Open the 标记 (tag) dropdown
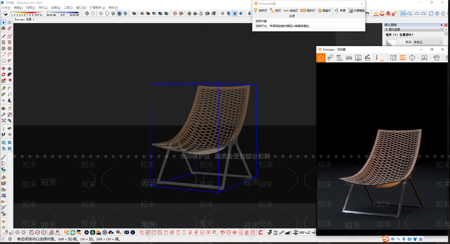 point(428,42)
